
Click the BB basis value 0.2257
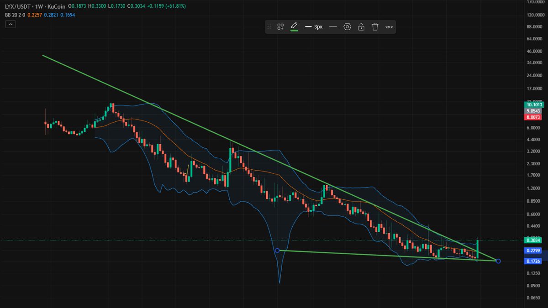(34, 15)
